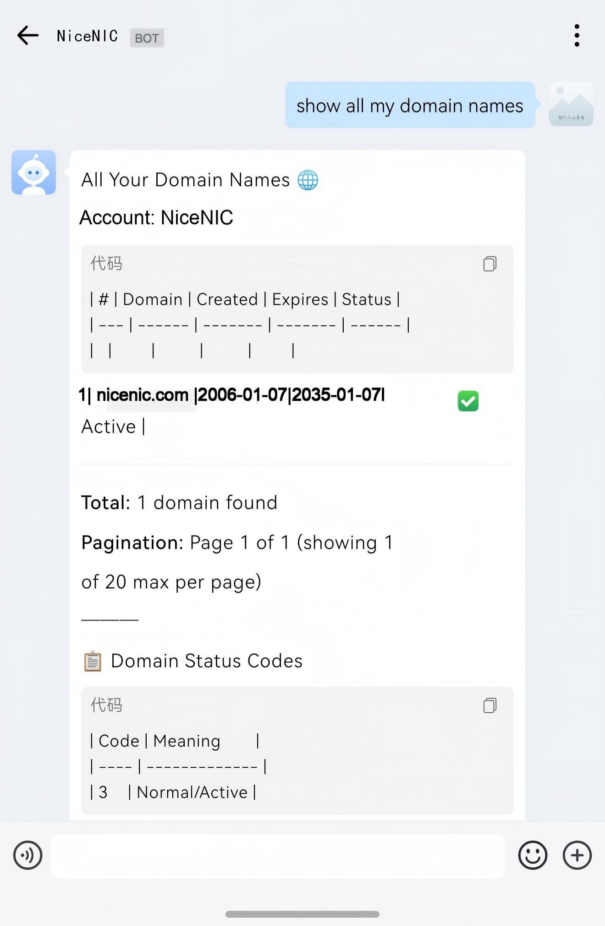Screen dimensions: 605x926
Task: Tap the table header row with 'Expires'
Action: coord(245,299)
